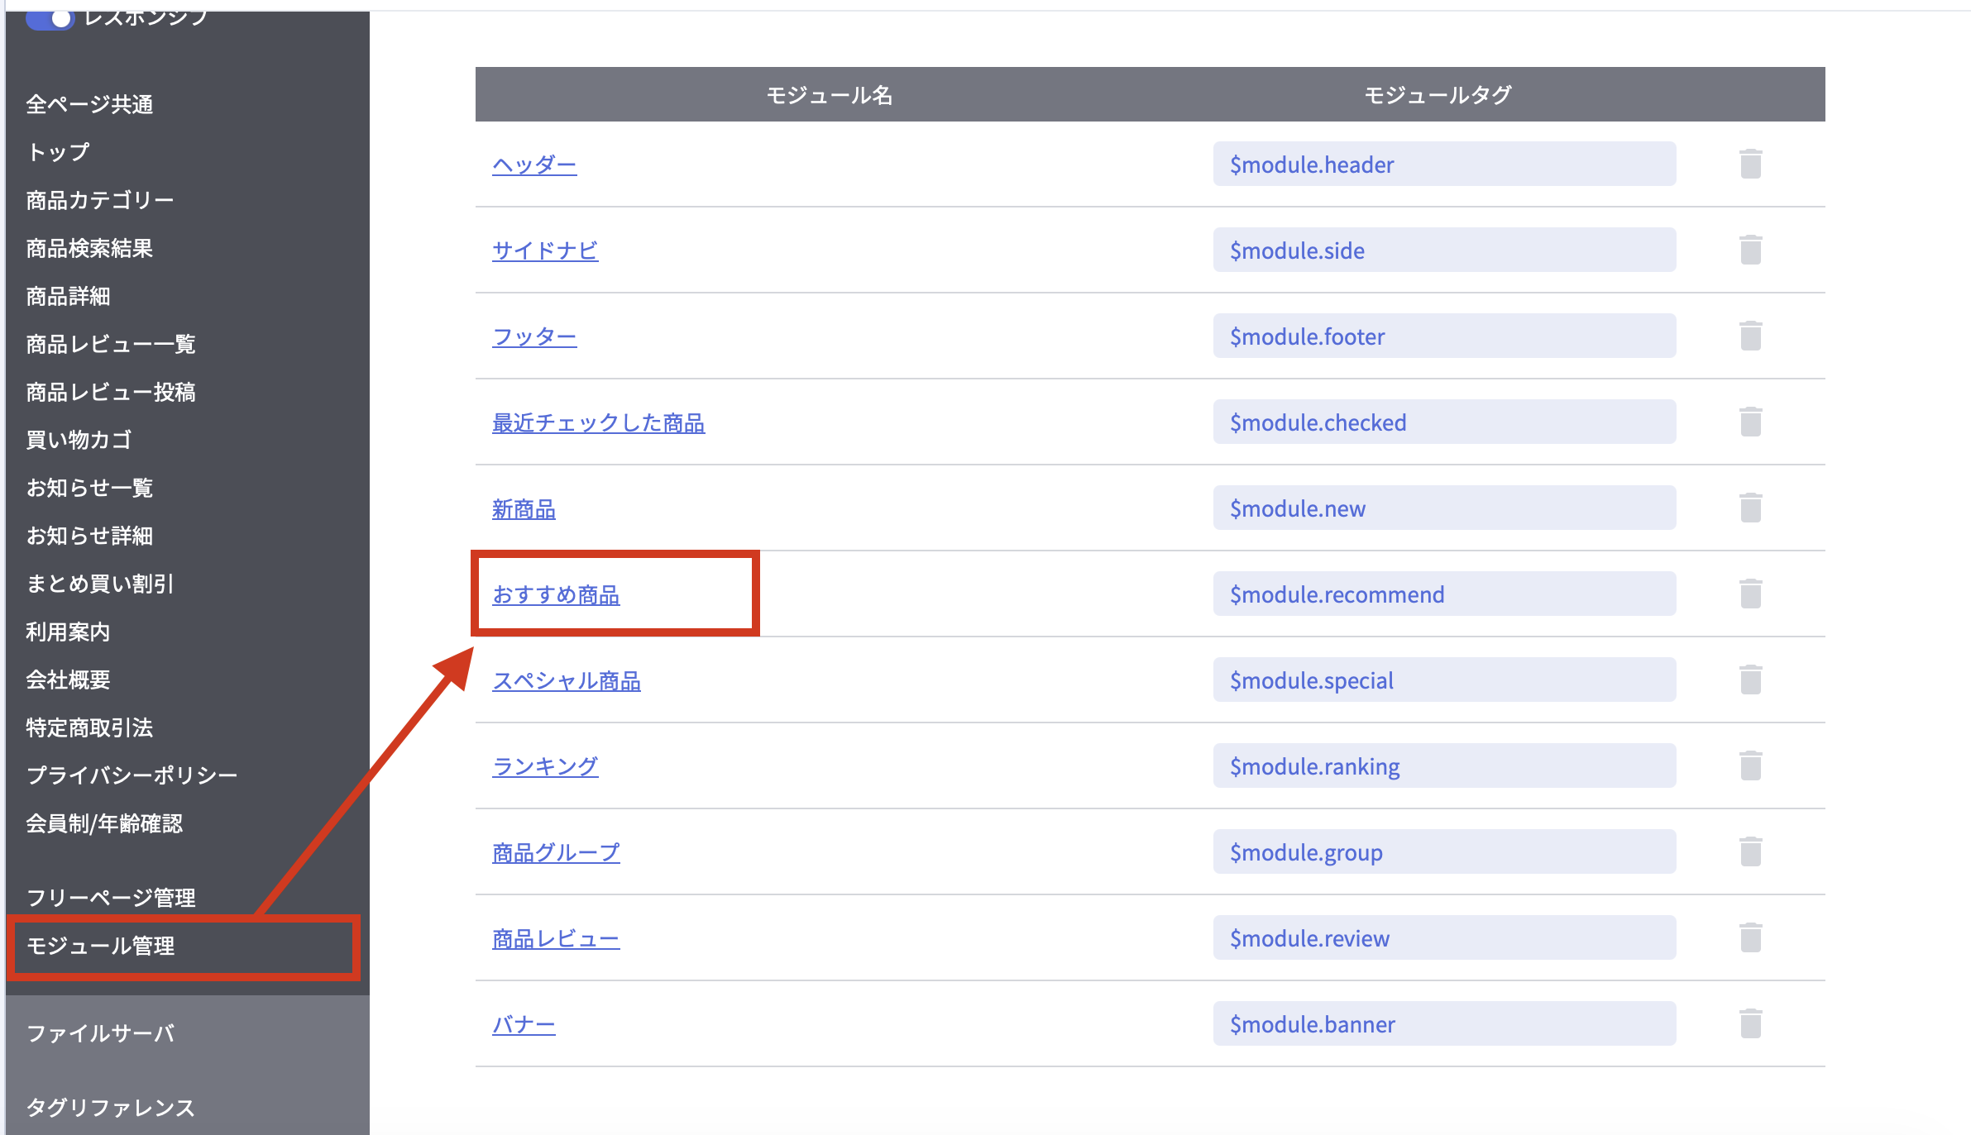Delete the header module via trash icon

(x=1750, y=164)
